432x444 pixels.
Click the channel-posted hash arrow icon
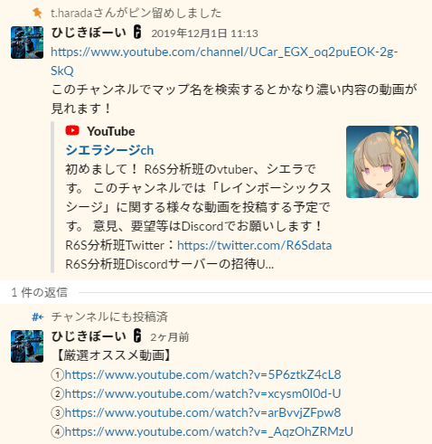click(38, 317)
